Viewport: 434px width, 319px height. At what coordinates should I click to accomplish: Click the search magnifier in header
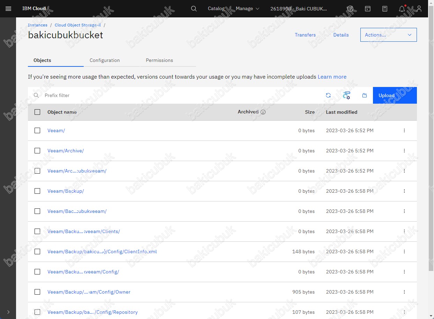[194, 9]
